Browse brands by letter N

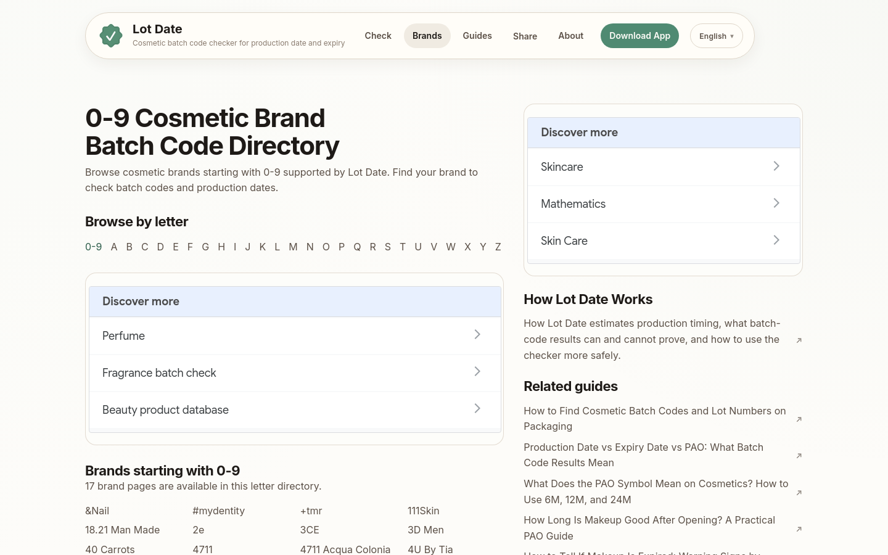(310, 247)
